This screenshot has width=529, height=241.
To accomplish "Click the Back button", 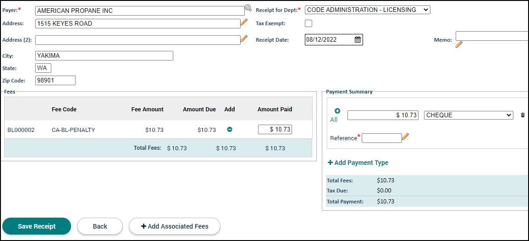I will (100, 226).
